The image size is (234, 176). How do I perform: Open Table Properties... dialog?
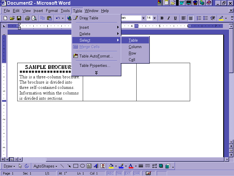click(x=95, y=66)
